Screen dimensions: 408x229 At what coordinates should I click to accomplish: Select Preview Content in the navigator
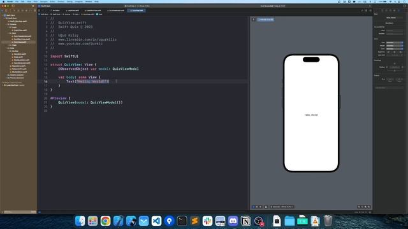(x=17, y=78)
